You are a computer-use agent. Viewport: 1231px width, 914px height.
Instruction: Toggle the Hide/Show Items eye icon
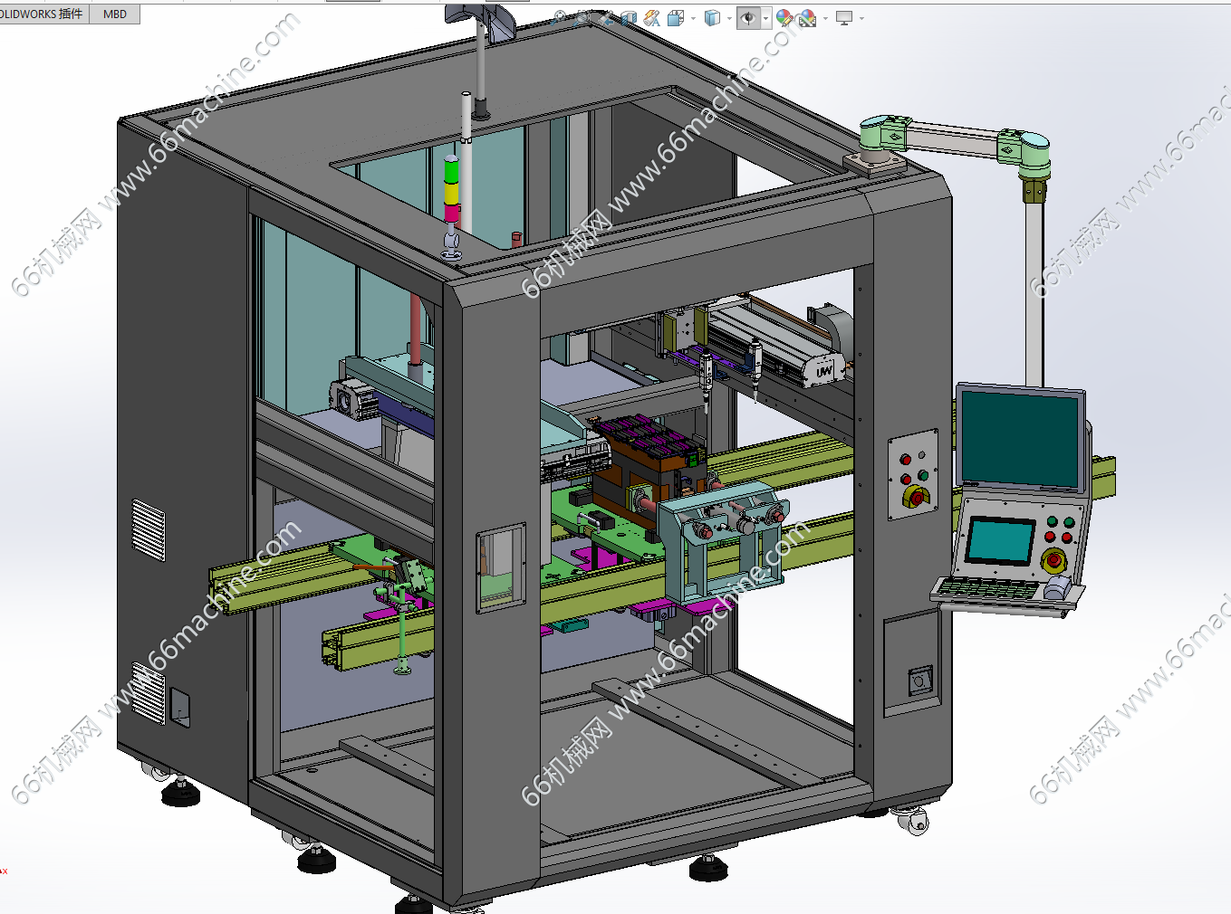pos(748,18)
